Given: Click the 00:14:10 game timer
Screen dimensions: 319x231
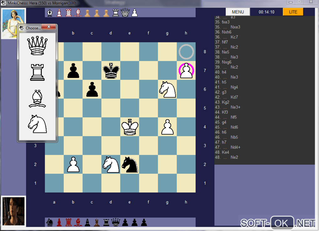Looking at the screenshot, I should (x=266, y=12).
